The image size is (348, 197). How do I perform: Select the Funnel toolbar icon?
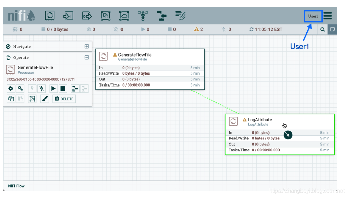[x=143, y=16]
